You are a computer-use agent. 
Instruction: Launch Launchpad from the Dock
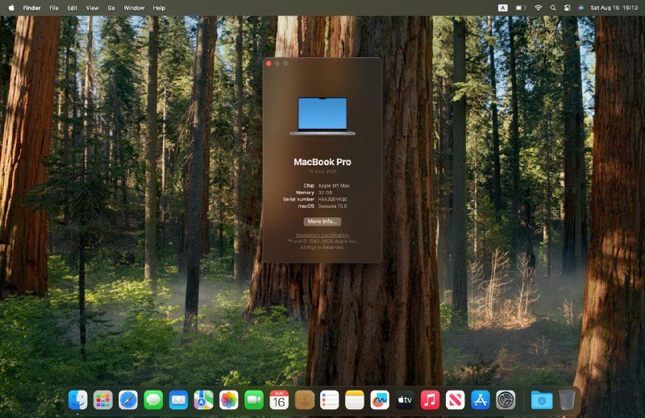(x=103, y=399)
